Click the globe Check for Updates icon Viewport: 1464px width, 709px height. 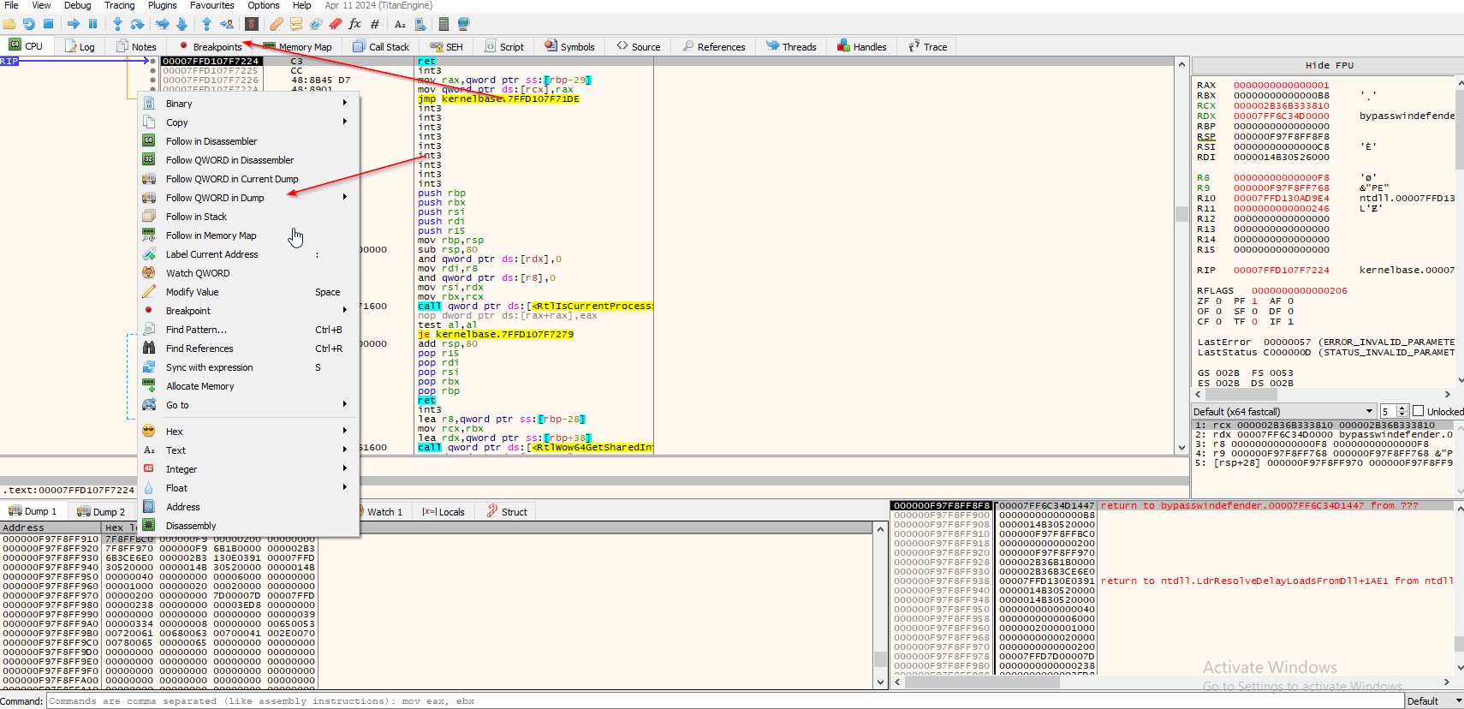464,24
